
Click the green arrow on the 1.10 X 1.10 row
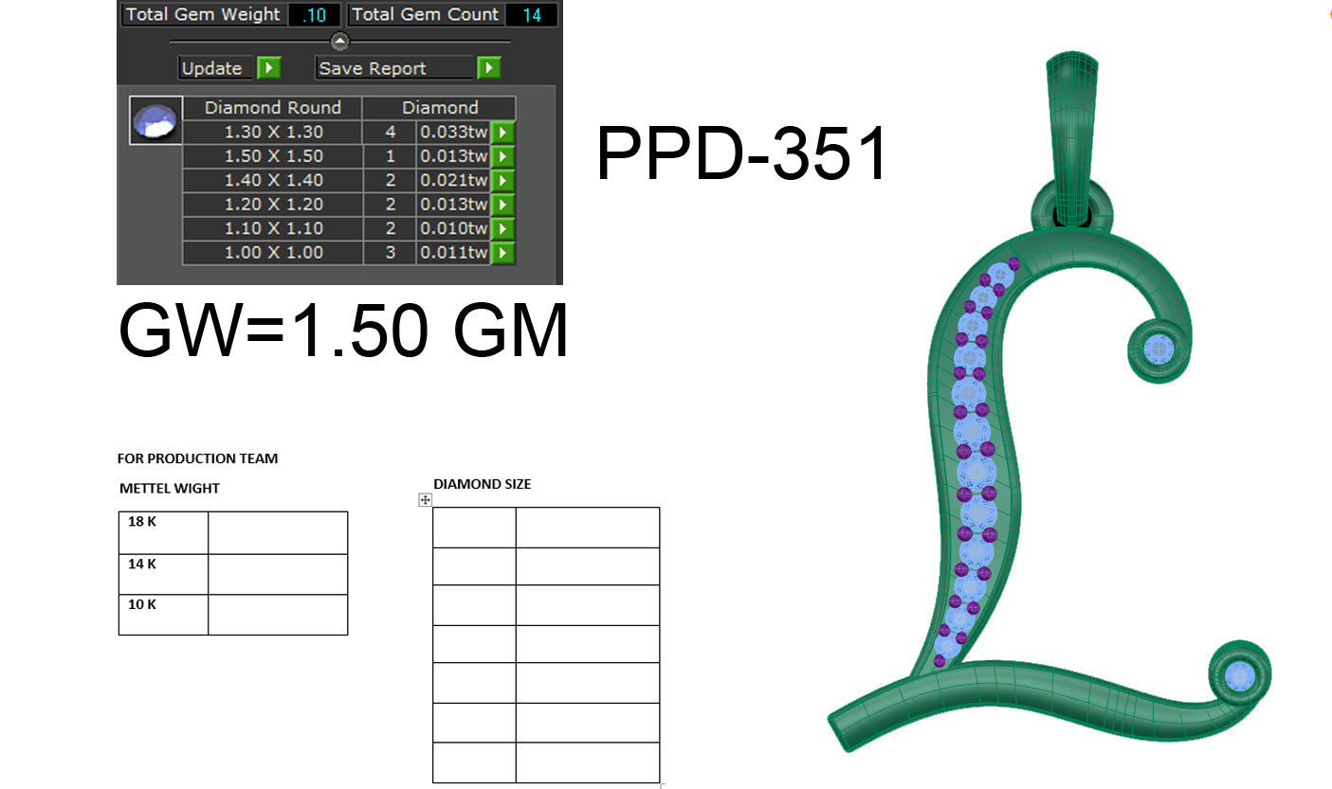505,227
